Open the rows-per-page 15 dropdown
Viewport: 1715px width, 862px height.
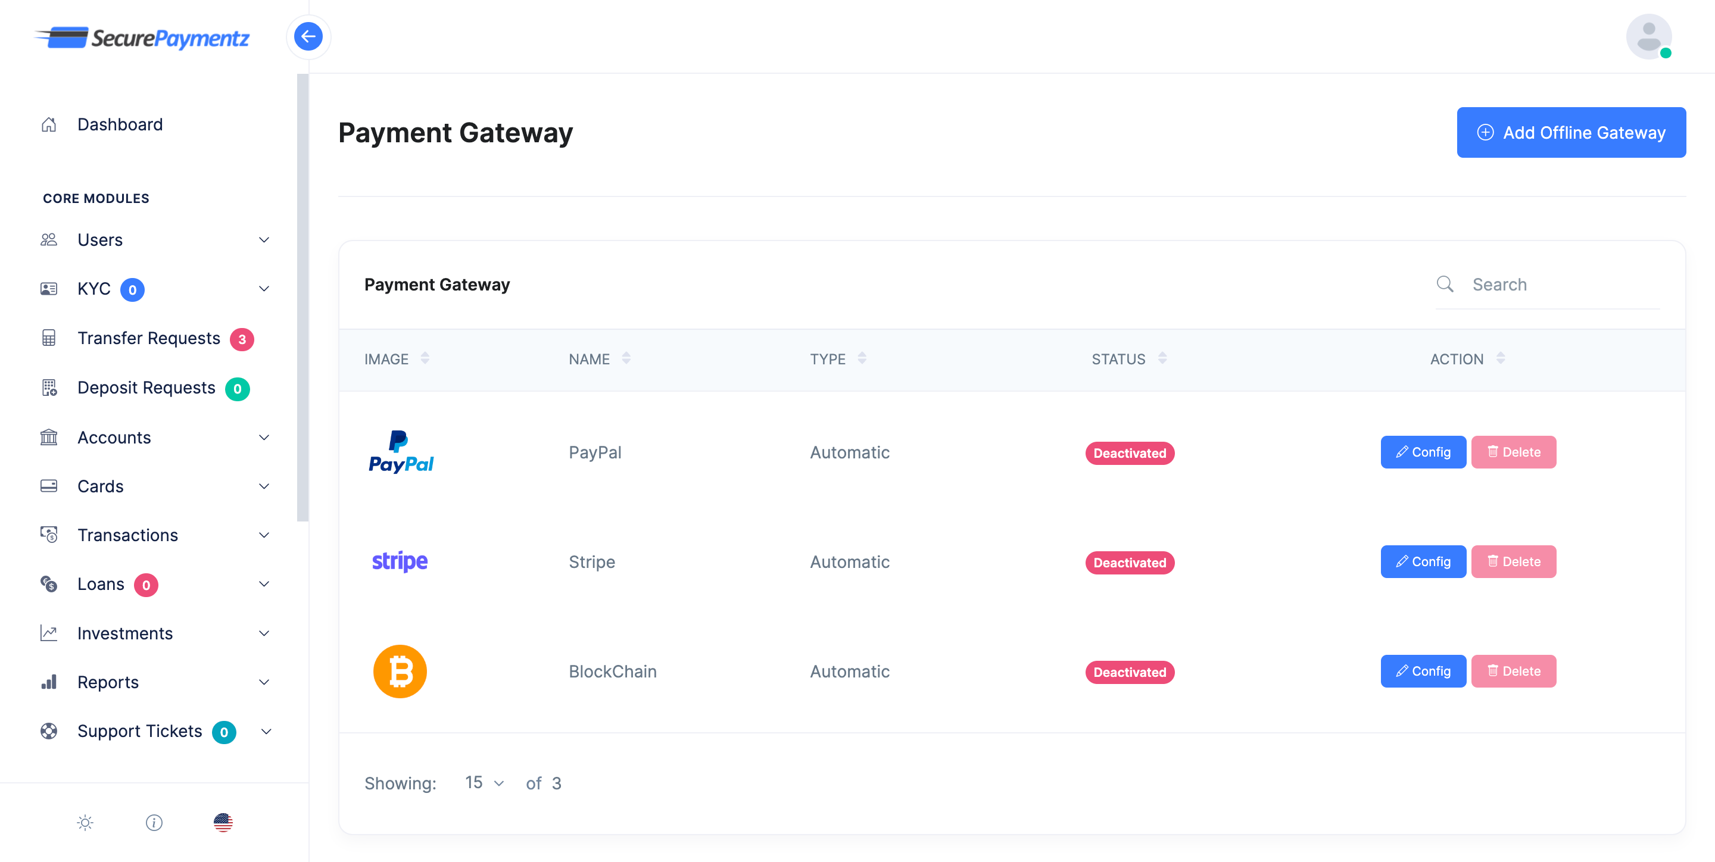pyautogui.click(x=484, y=783)
